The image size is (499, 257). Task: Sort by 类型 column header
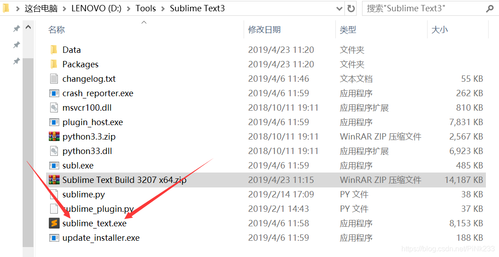348,29
